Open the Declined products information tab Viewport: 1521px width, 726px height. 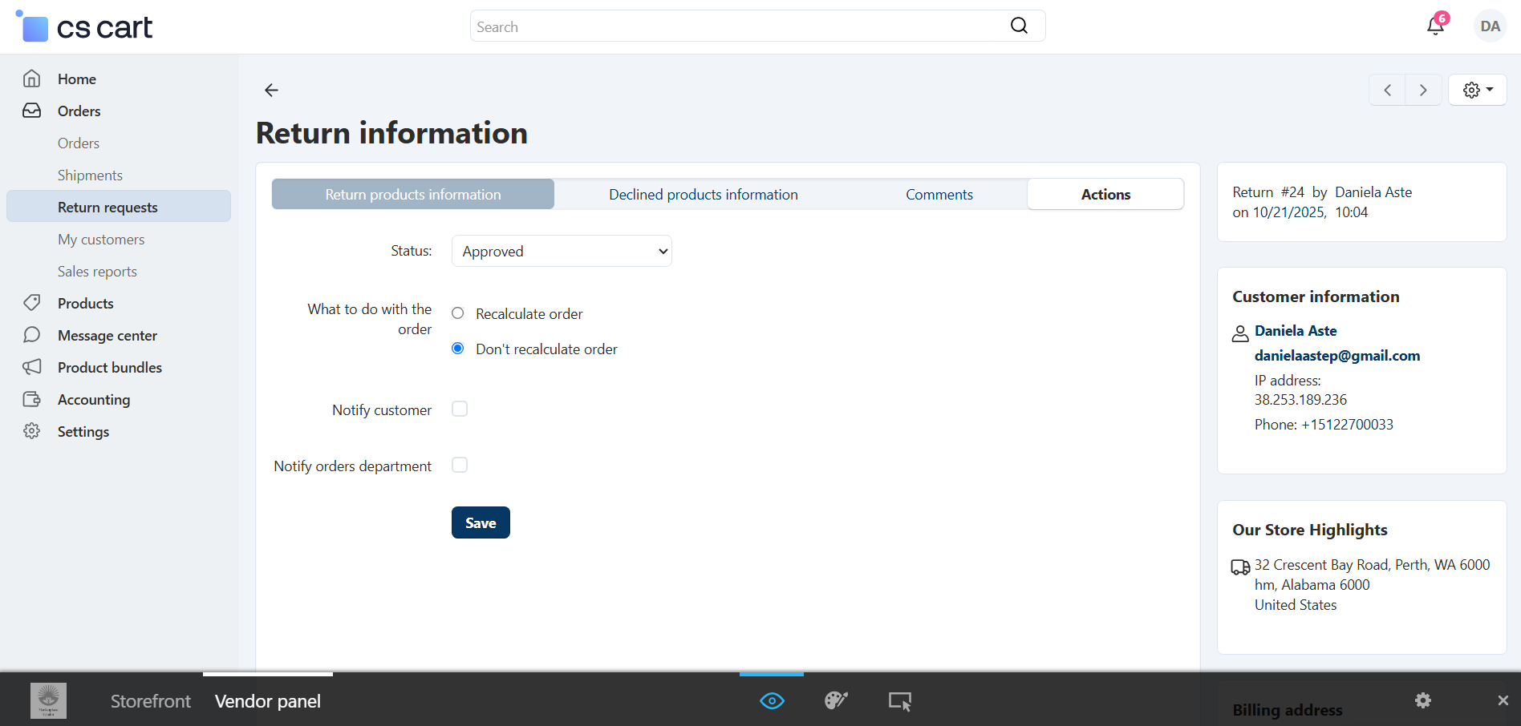pyautogui.click(x=703, y=195)
